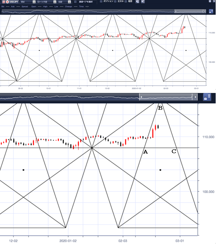Click the left handle of lower navigator range

[x=141, y=97]
